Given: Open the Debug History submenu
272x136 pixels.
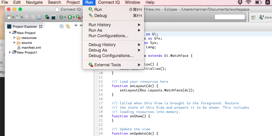Looking at the screenshot, I should click(113, 45).
